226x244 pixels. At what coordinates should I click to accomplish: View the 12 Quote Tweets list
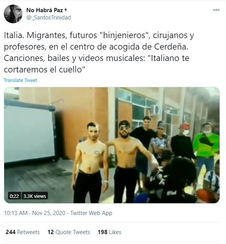(68, 232)
